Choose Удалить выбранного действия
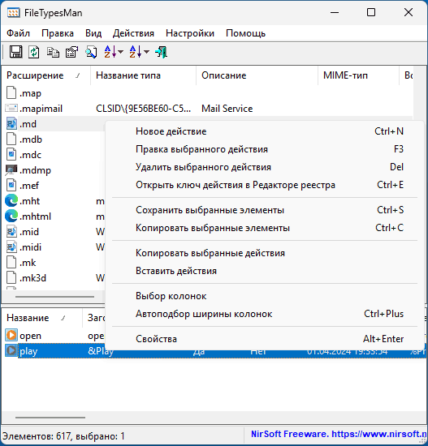Viewport: 428px width, 446px height. 265,167
